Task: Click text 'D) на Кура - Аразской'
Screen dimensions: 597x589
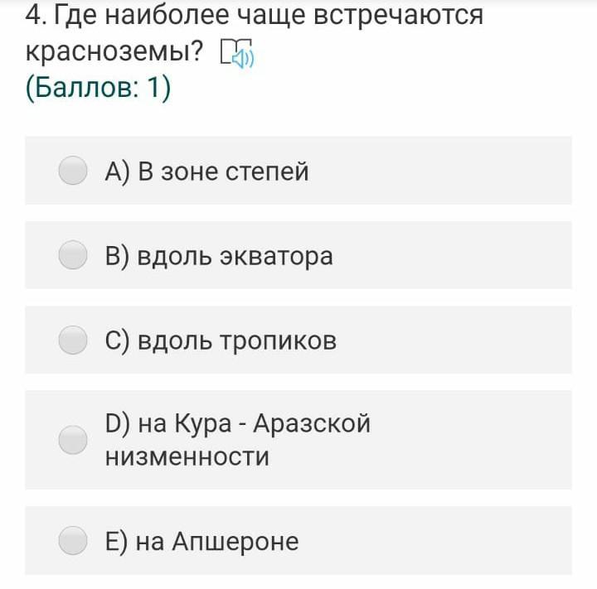Action: [237, 423]
